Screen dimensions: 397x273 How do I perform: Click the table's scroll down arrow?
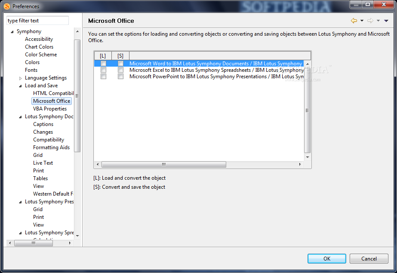308,157
